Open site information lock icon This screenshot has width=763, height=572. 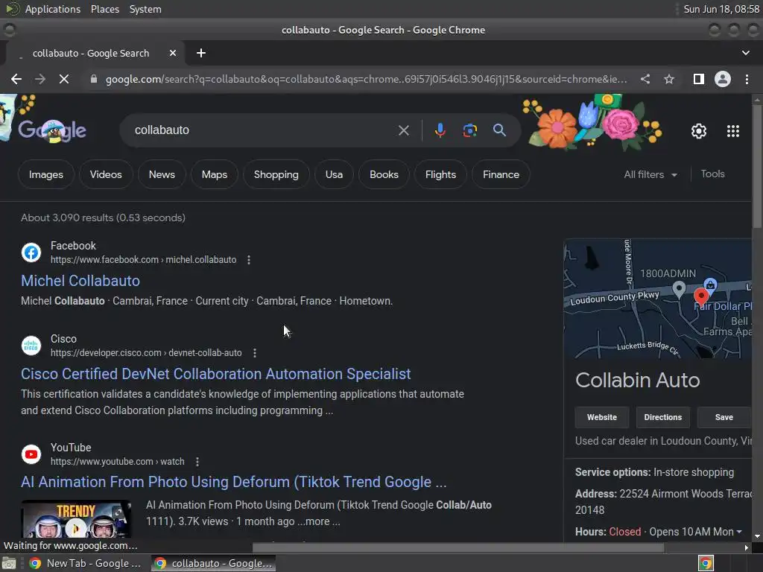pyautogui.click(x=94, y=79)
